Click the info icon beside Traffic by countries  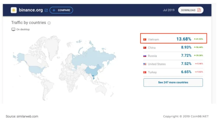coord(49,23)
